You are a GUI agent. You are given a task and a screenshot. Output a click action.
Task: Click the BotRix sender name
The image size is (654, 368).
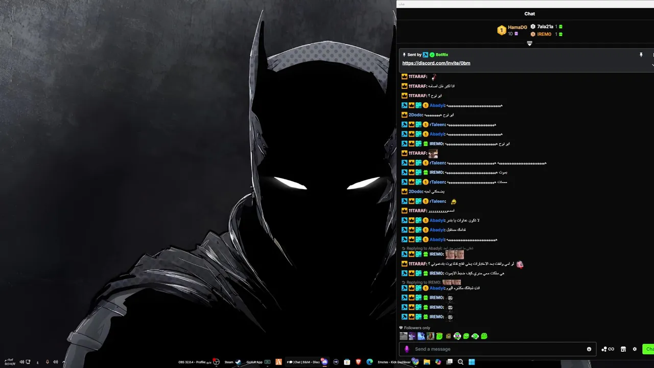point(441,55)
